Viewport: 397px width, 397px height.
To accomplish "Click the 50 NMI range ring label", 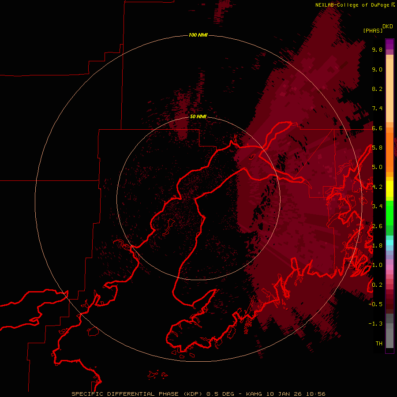I will click(x=198, y=116).
